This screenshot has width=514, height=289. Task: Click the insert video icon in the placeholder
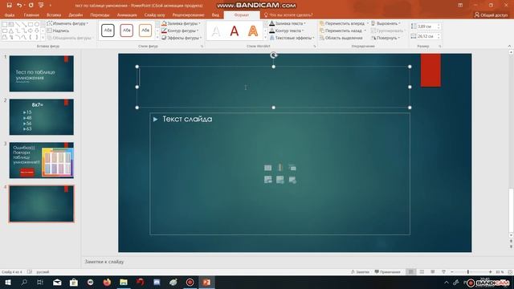[292, 180]
